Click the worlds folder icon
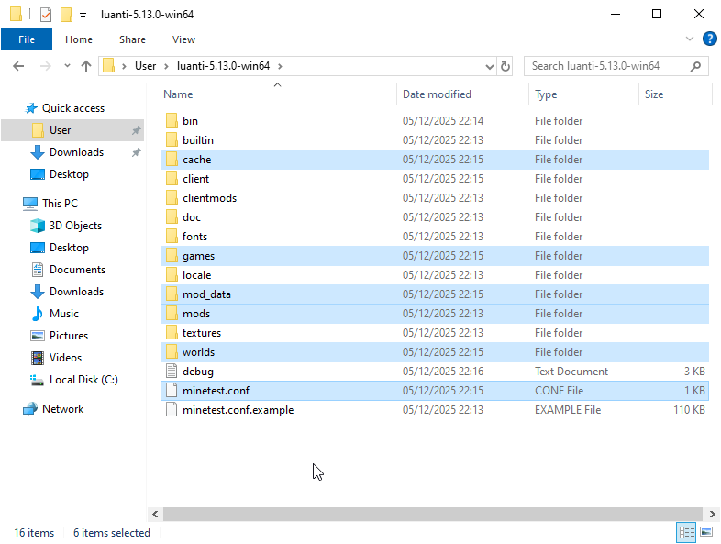 [172, 351]
